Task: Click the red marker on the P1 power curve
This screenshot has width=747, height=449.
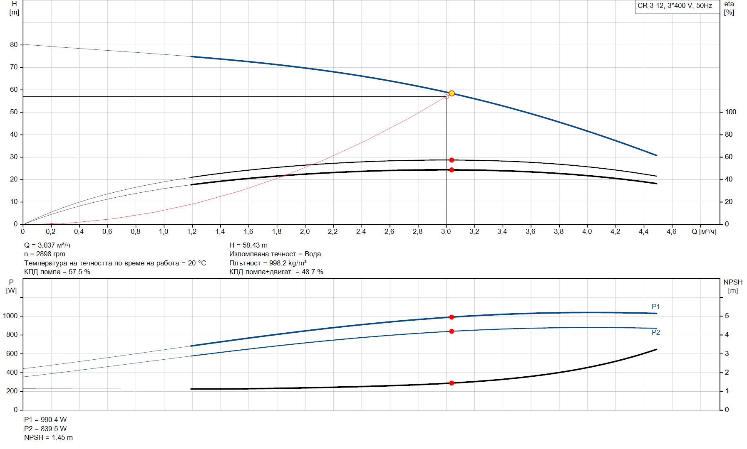Action: pyautogui.click(x=452, y=317)
